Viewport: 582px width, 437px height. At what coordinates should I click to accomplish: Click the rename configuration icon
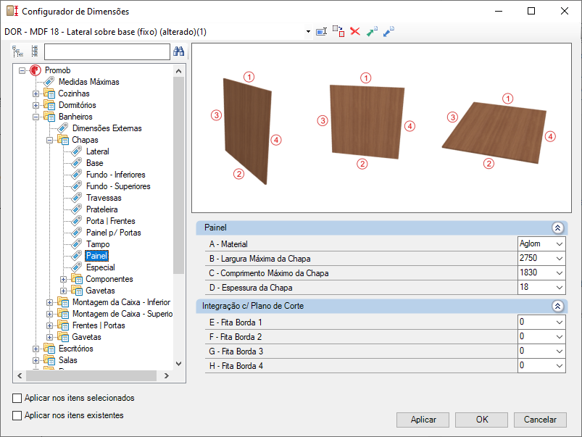click(x=321, y=32)
